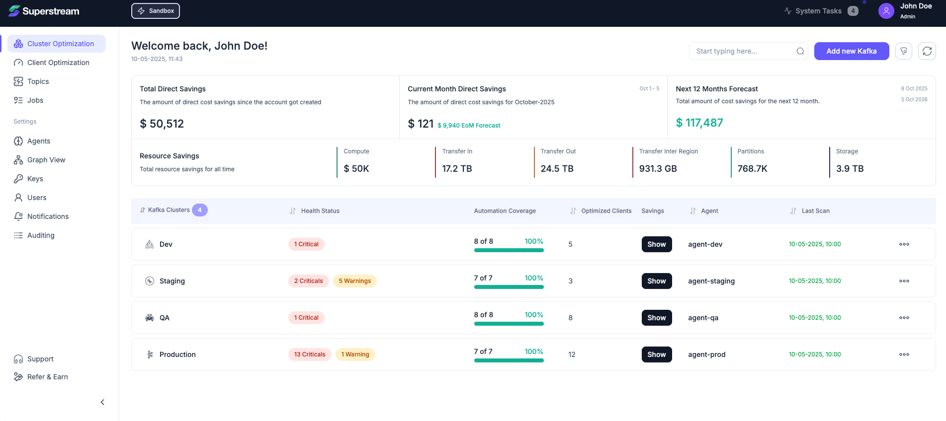Click the Notifications bell icon

(18, 216)
